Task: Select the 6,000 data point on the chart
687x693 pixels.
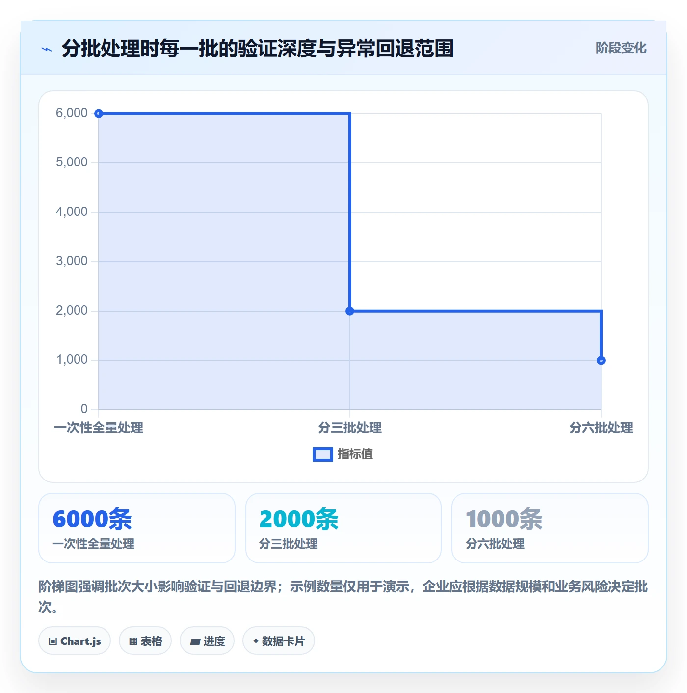Action: 99,114
